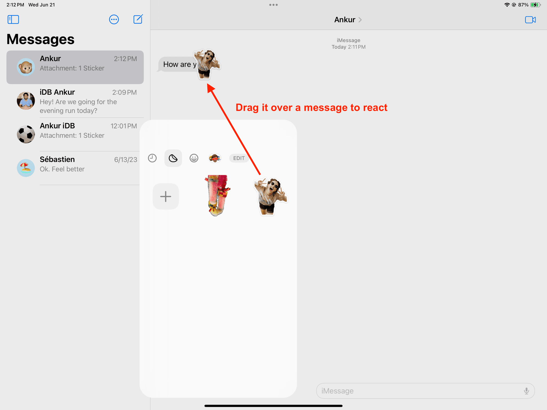This screenshot has width=547, height=410.
Task: Open the Memoji stickers tab
Action: pos(215,158)
